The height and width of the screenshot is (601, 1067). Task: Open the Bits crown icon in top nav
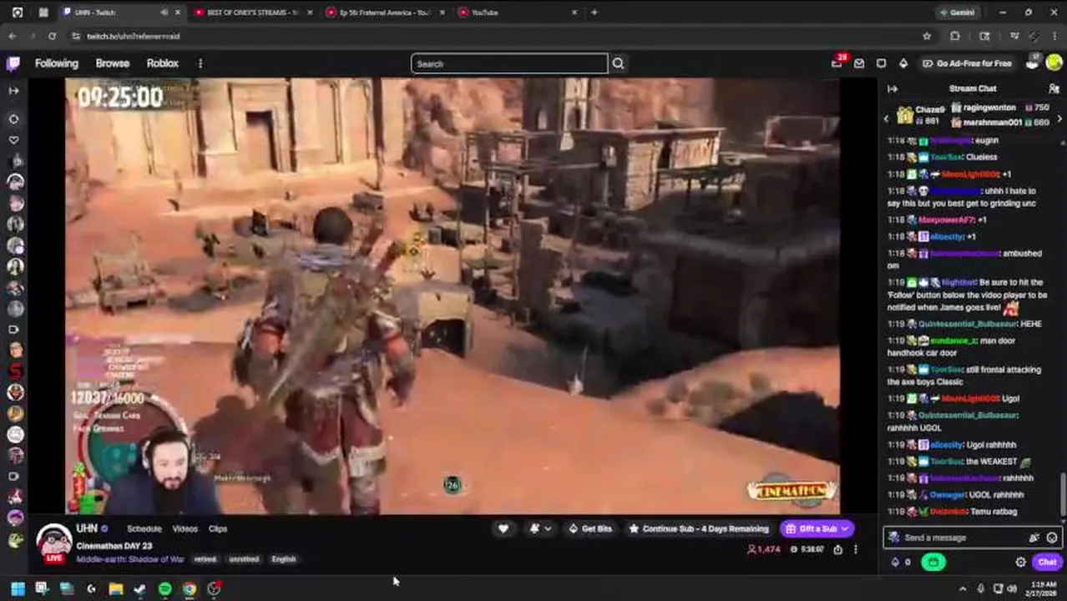pos(903,63)
